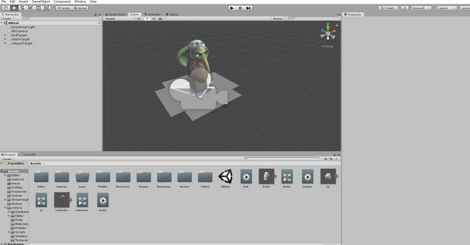Click the Scene view search field
470x245 pixels.
tap(313, 19)
